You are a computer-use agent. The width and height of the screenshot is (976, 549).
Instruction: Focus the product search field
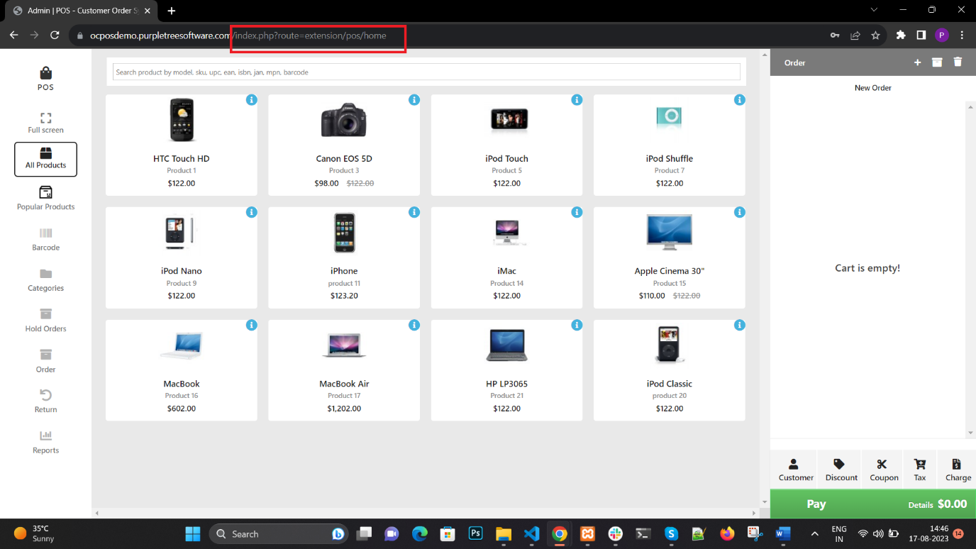(x=426, y=72)
